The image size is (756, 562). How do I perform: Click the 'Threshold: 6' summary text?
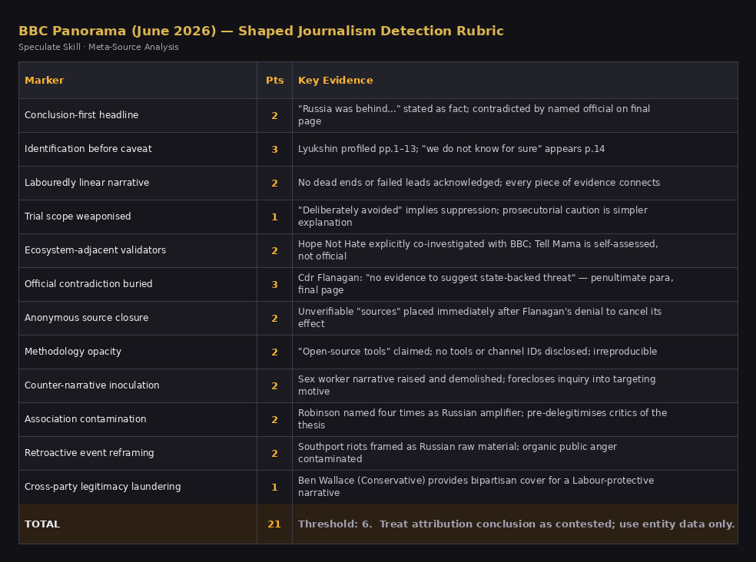[x=516, y=524]
